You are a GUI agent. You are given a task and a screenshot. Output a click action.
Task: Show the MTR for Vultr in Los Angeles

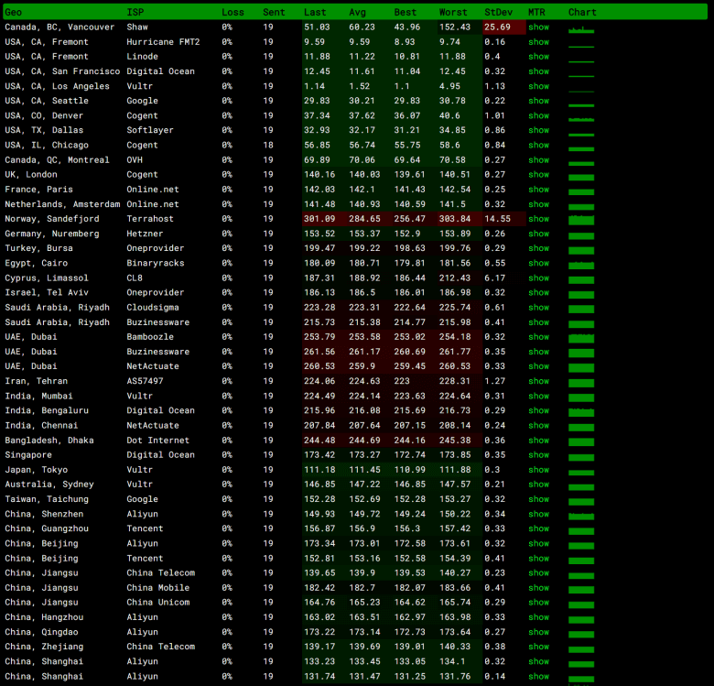click(x=538, y=86)
